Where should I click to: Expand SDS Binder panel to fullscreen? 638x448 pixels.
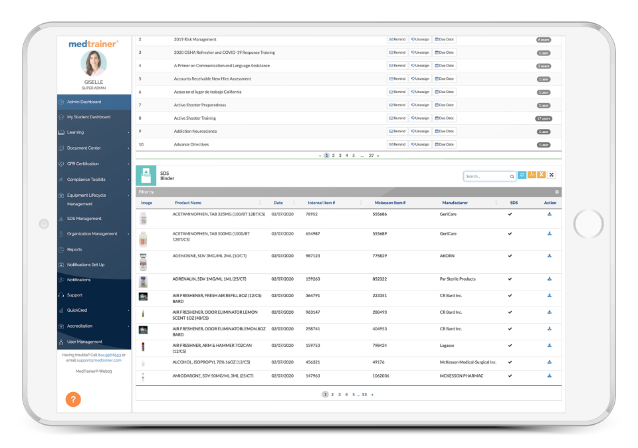[x=552, y=175]
